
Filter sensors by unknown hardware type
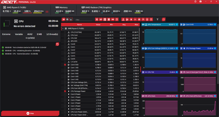tap(117, 19)
